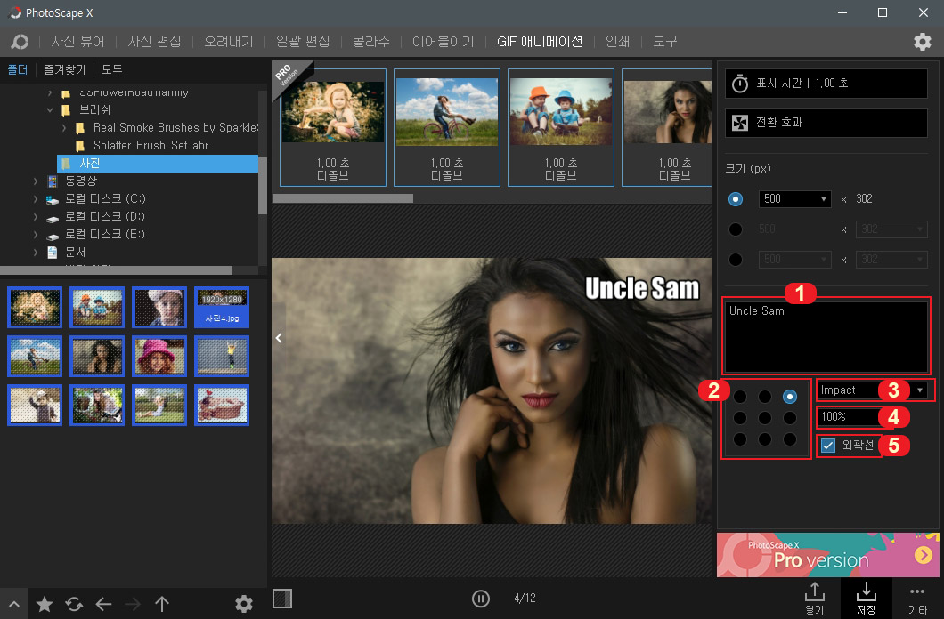Open file browser settings gear icon
The height and width of the screenshot is (619, 944).
[244, 604]
